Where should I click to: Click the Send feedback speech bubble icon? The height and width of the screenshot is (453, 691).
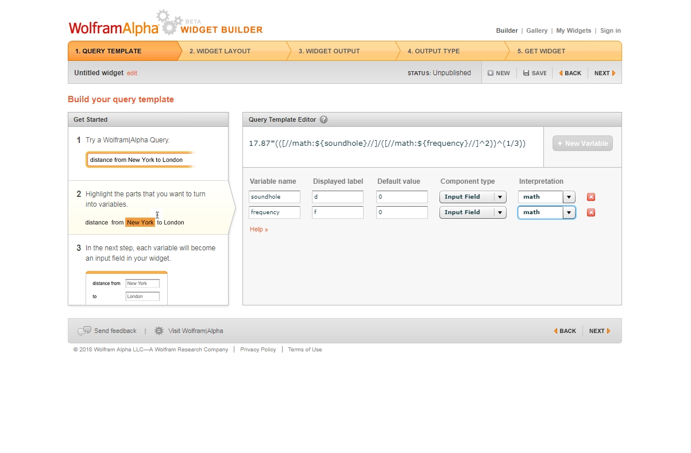pos(84,331)
